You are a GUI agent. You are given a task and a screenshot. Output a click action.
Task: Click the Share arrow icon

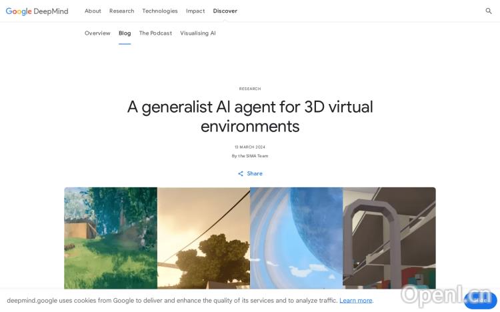click(x=241, y=173)
